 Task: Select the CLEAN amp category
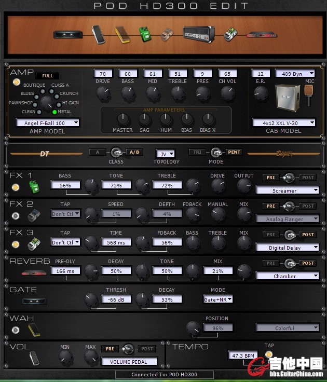coord(39,112)
